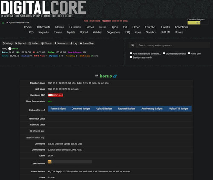Open the Log button
This screenshot has height=180, width=213.
[x=74, y=43]
